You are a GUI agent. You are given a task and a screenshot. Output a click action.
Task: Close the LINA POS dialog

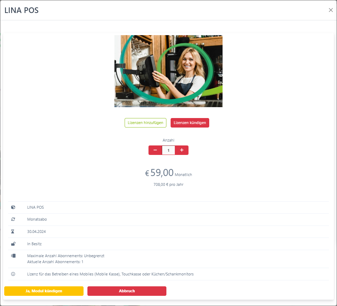pyautogui.click(x=331, y=10)
